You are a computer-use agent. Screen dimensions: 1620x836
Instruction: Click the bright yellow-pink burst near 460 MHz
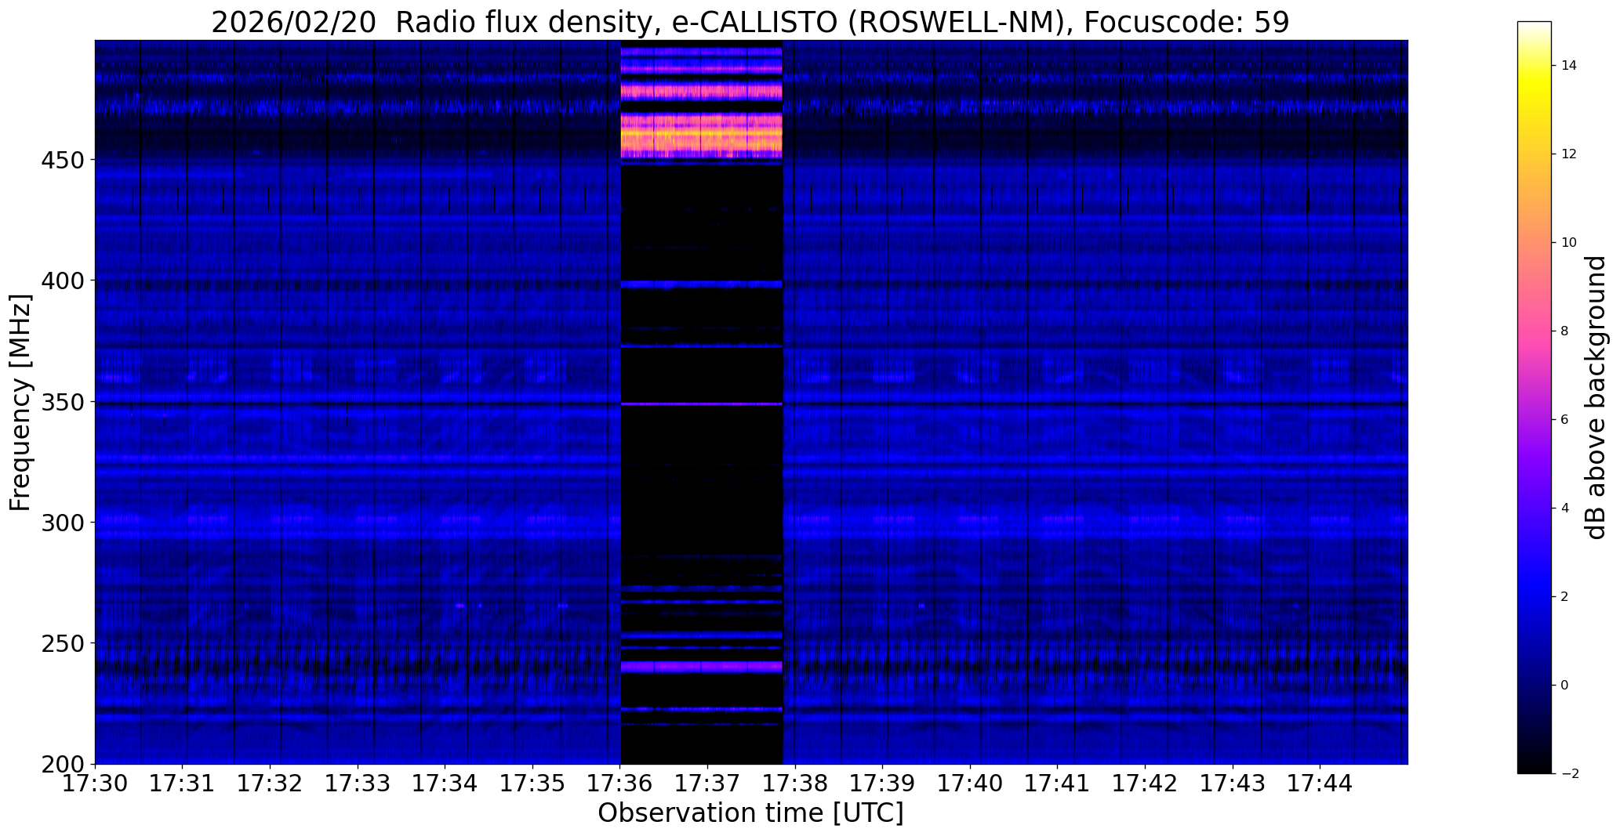click(x=702, y=137)
